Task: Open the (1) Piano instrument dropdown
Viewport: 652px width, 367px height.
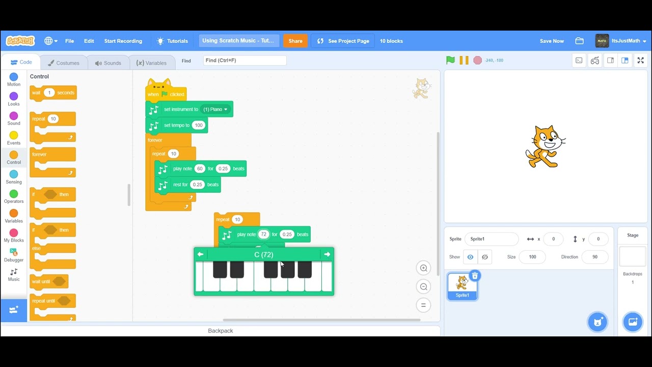Action: [215, 110]
